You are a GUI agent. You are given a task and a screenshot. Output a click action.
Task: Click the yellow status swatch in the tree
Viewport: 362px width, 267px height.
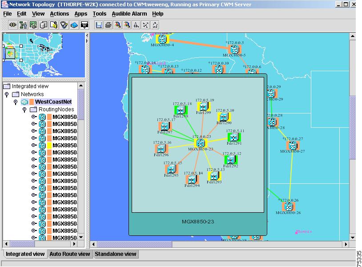coord(49,145)
